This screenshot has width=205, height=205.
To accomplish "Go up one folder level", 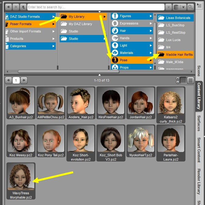I will (23, 7).
